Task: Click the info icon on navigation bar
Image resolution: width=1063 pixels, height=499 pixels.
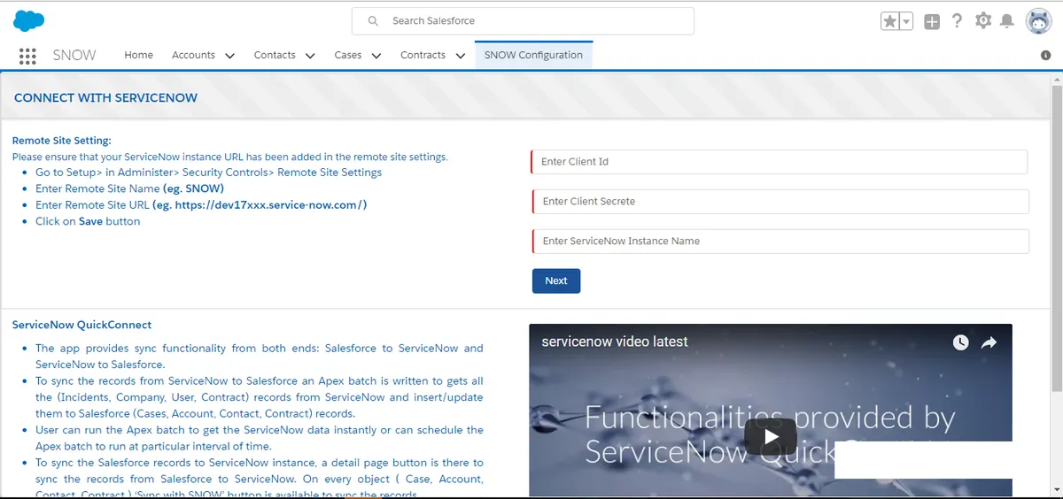Action: click(x=1045, y=55)
